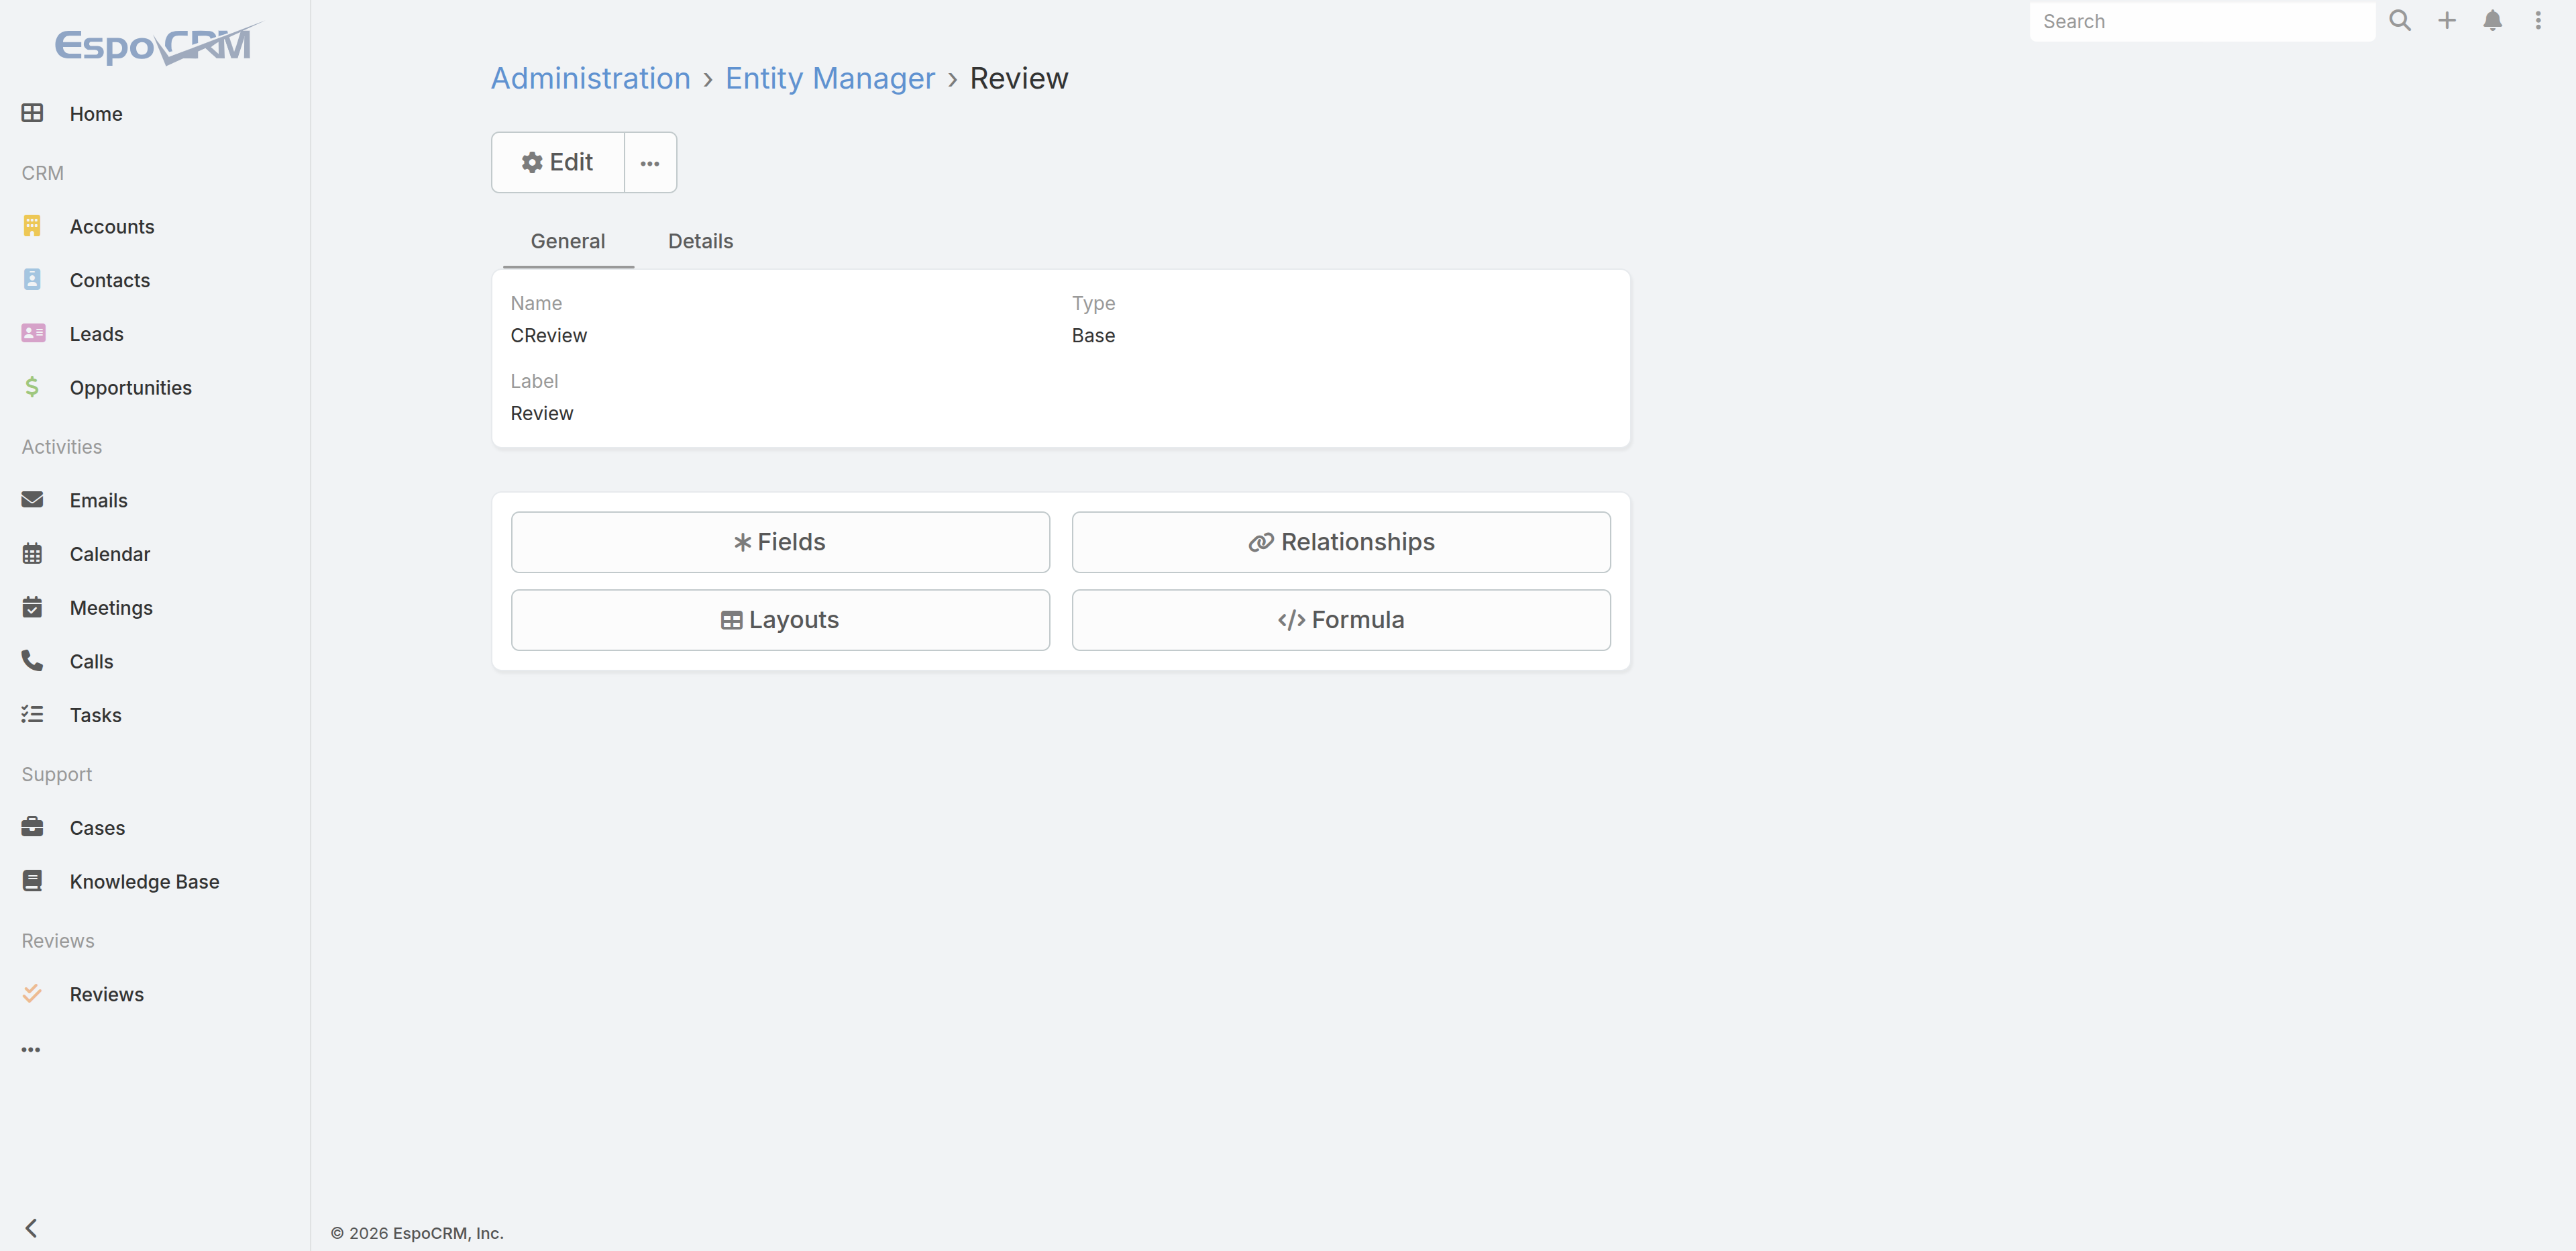Image resolution: width=2576 pixels, height=1251 pixels.
Task: Click the CReview name value
Action: (x=549, y=336)
